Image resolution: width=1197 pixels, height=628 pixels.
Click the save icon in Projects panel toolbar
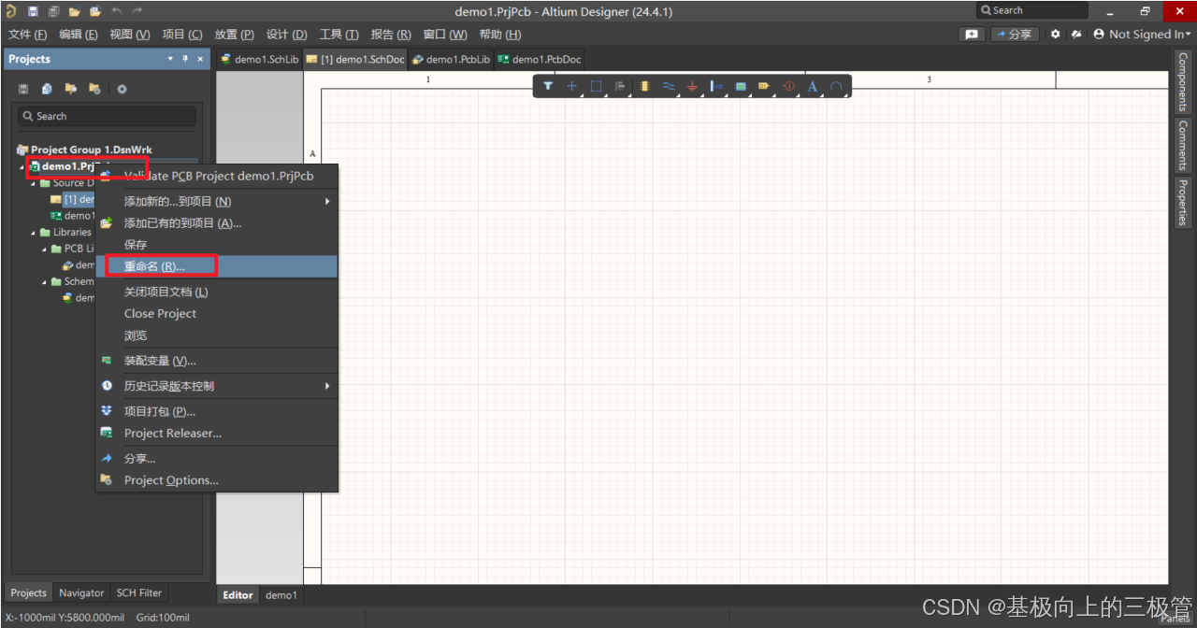point(23,89)
